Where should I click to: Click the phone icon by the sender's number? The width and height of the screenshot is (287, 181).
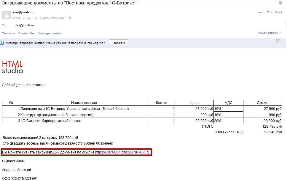tap(36, 18)
